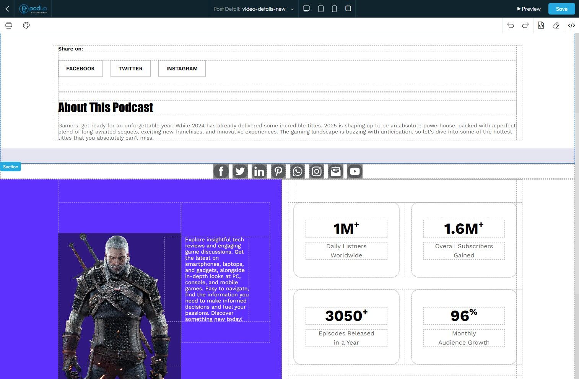This screenshot has width=579, height=379.
Task: Click the TWITTER share button
Action: pyautogui.click(x=130, y=68)
